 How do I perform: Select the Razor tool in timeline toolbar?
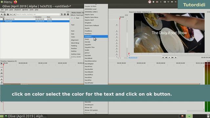tap(2, 73)
